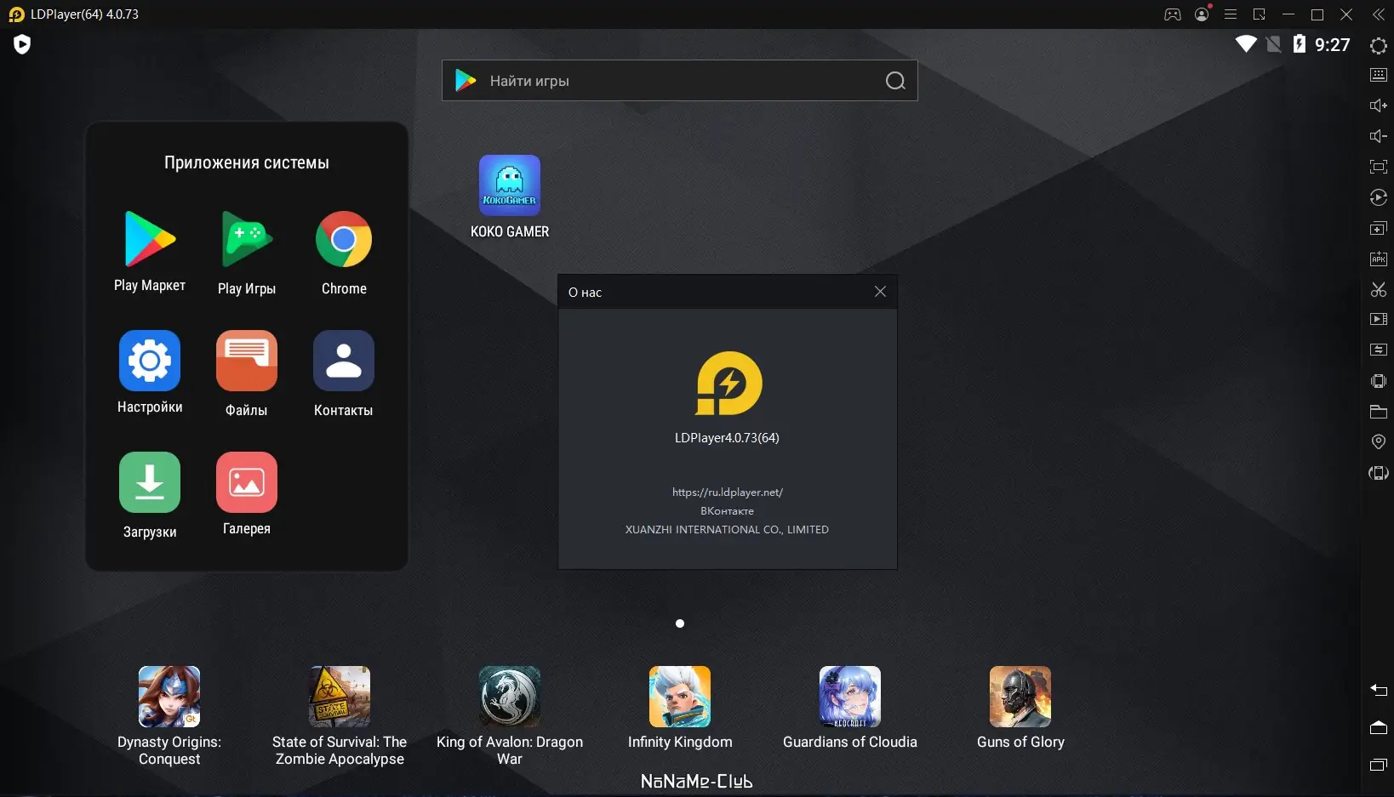Image resolution: width=1394 pixels, height=797 pixels.
Task: Open Настройки system settings
Action: click(150, 373)
